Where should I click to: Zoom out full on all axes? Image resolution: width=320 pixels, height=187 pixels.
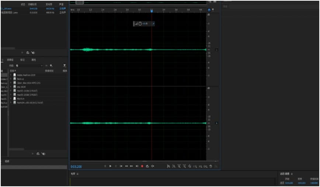190,166
